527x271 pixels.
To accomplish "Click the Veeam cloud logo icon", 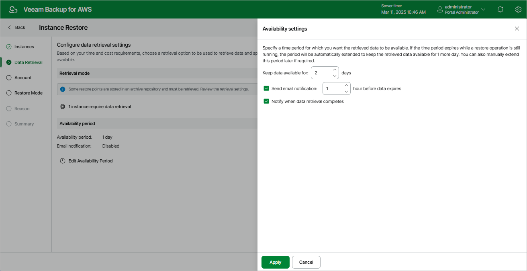I will point(13,9).
